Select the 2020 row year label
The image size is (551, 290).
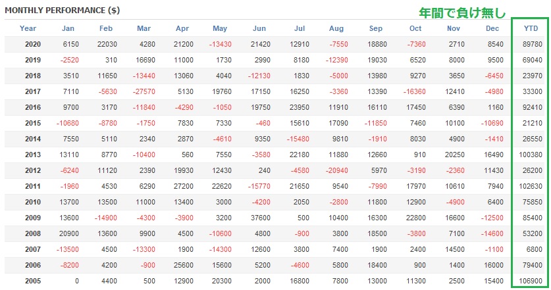32,44
